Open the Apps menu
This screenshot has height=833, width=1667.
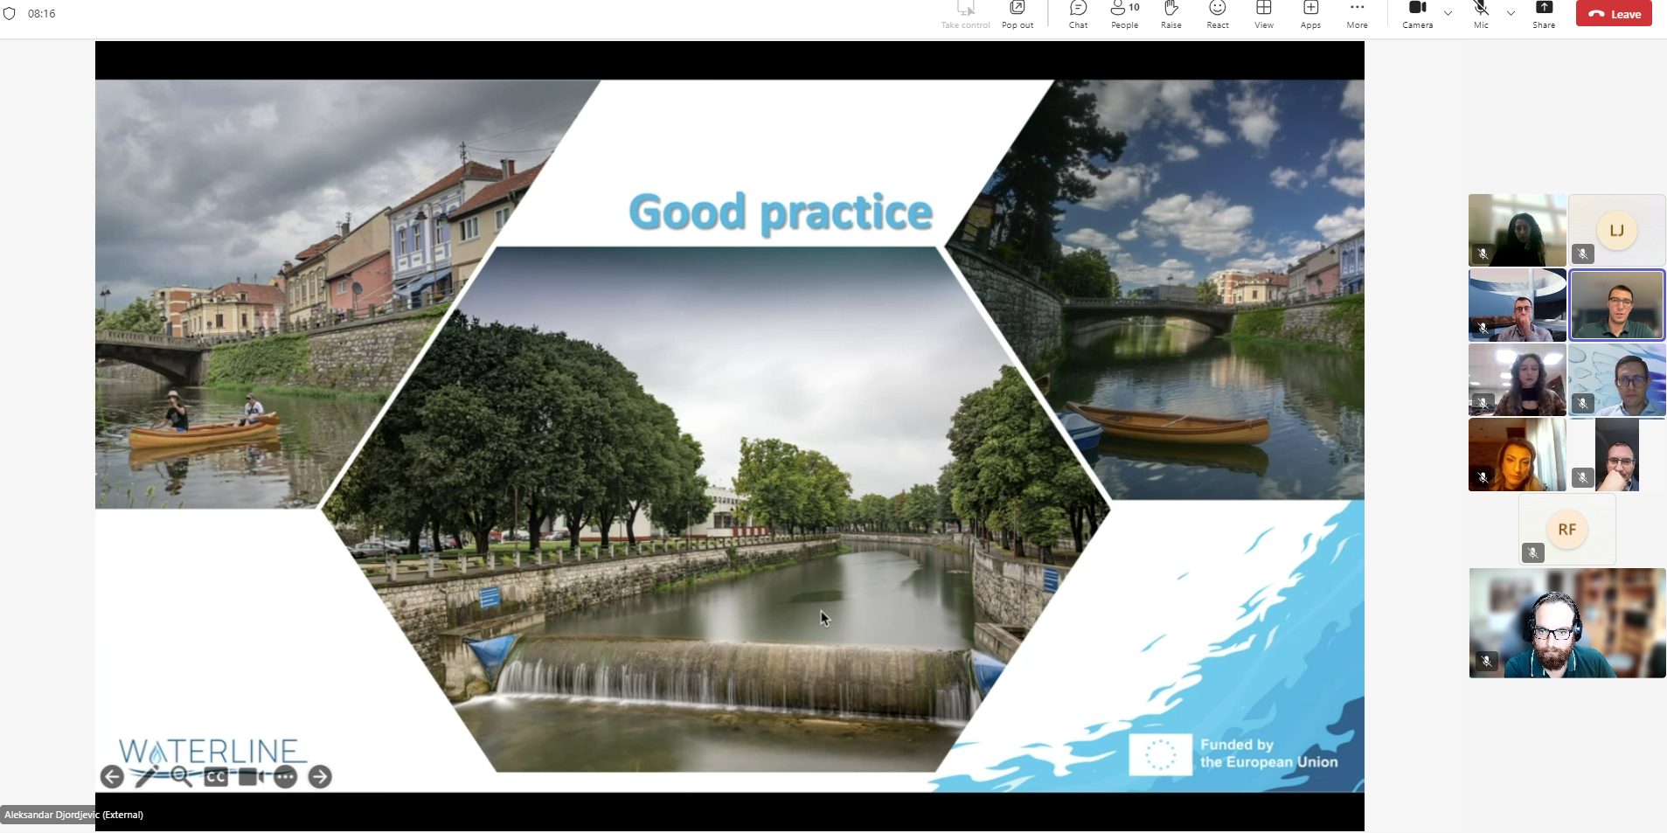(x=1310, y=15)
